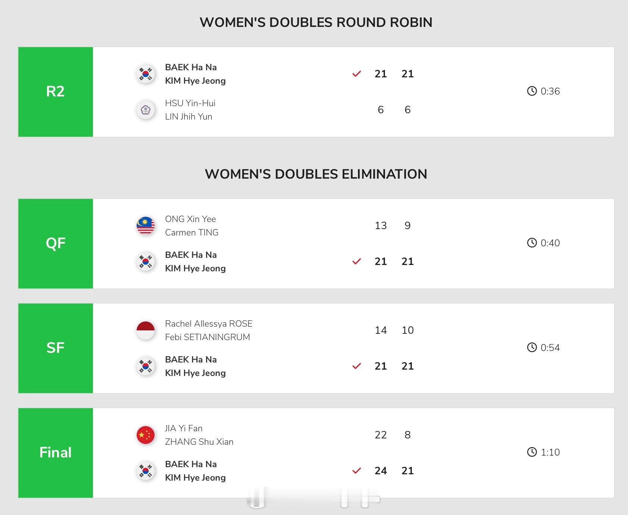Click the clock icon beside 0:36

point(532,91)
